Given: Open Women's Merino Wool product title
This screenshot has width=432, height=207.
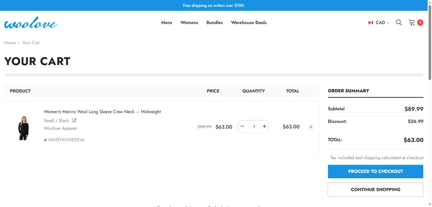Looking at the screenshot, I should (102, 112).
